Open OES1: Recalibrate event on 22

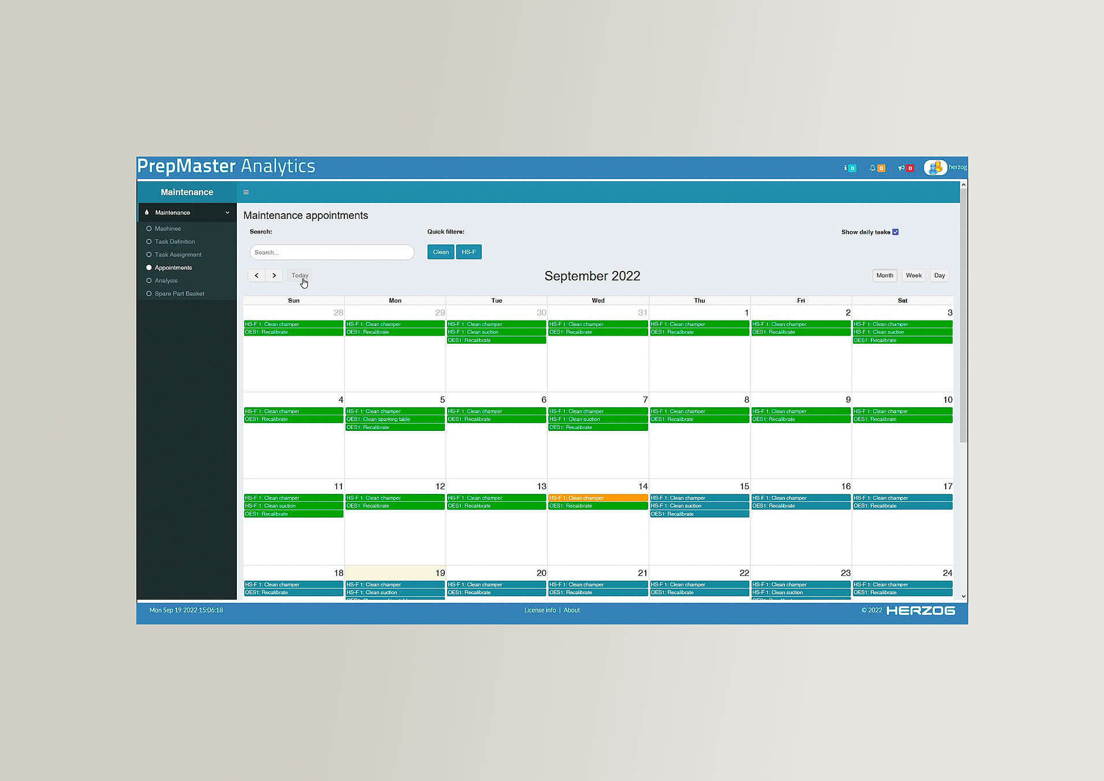(700, 593)
